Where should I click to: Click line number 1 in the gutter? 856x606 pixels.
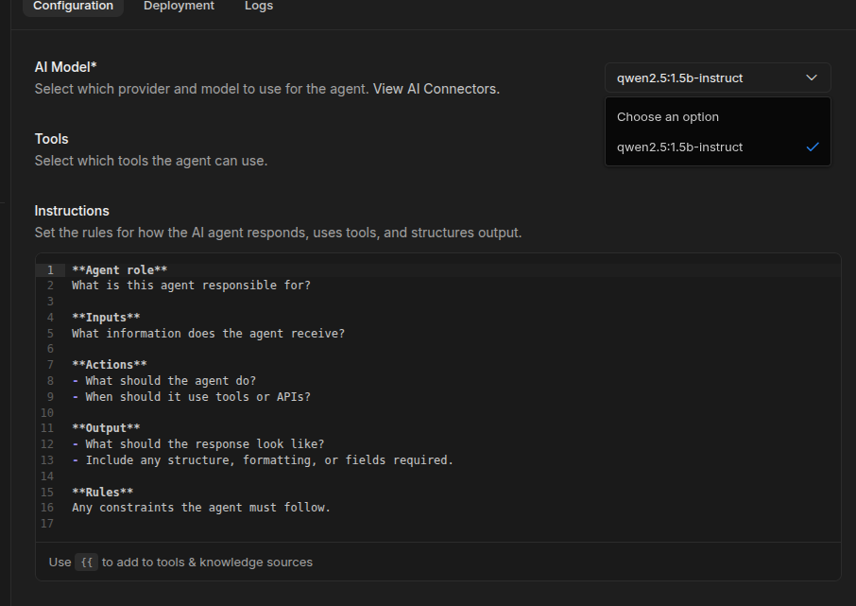(49, 269)
